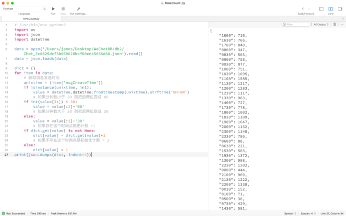Open the Spaces: 4 indentation dropdown
Screen dimensions: 346x216
308,214
